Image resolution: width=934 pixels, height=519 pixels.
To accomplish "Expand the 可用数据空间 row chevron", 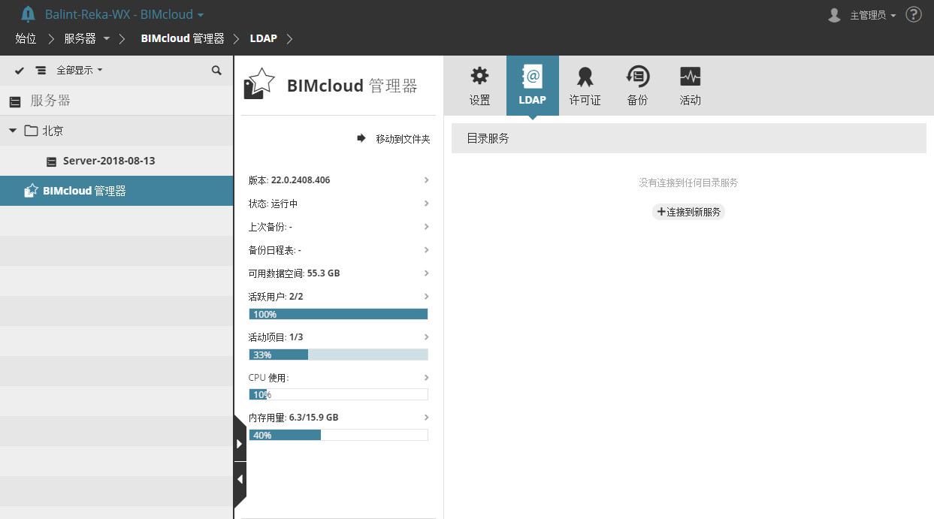I will [427, 273].
